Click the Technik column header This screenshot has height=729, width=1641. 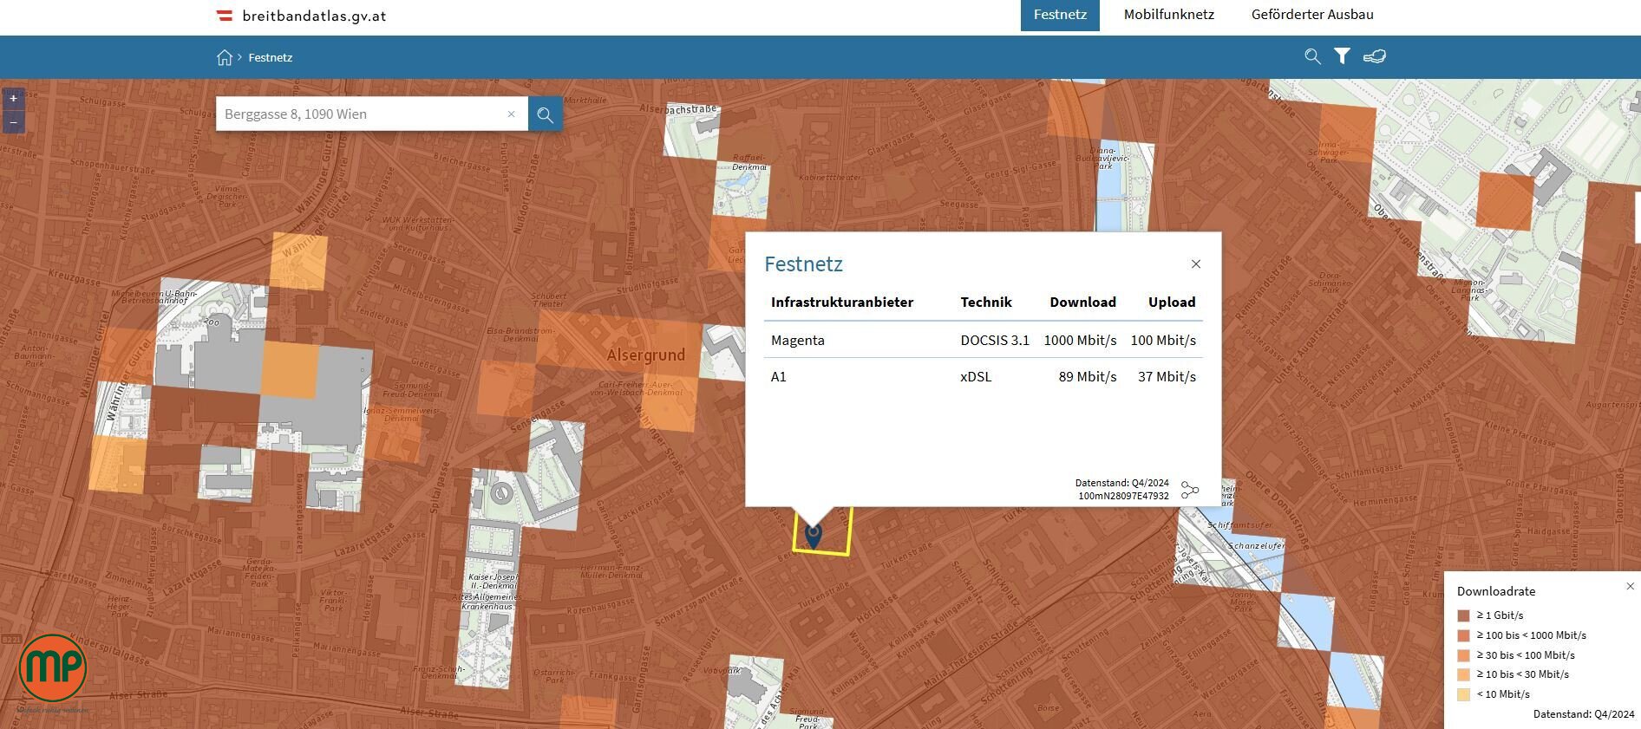986,302
